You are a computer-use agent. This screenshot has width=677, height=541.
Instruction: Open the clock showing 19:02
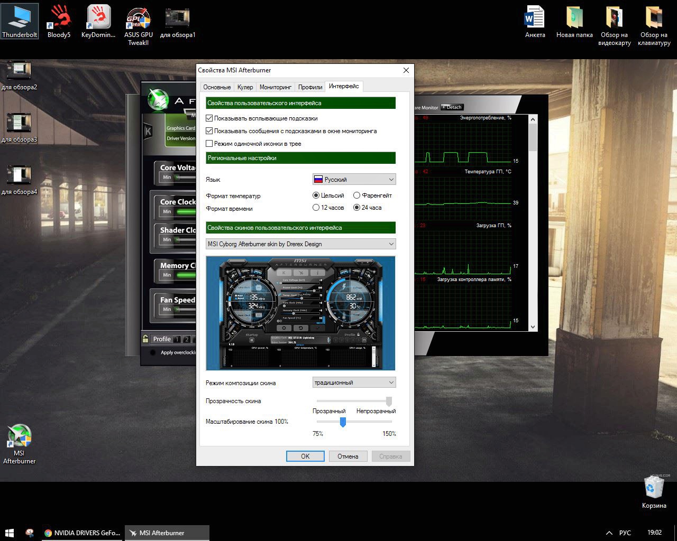point(654,533)
